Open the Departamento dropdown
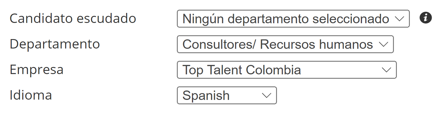The image size is (437, 114). (x=285, y=44)
